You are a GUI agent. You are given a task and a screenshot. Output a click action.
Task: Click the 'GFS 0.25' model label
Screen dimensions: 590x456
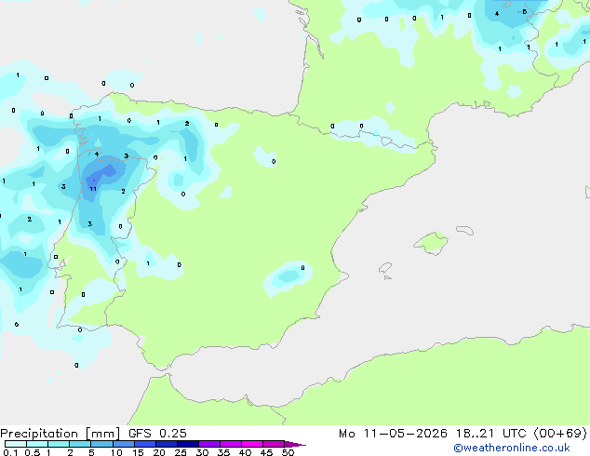tap(157, 434)
